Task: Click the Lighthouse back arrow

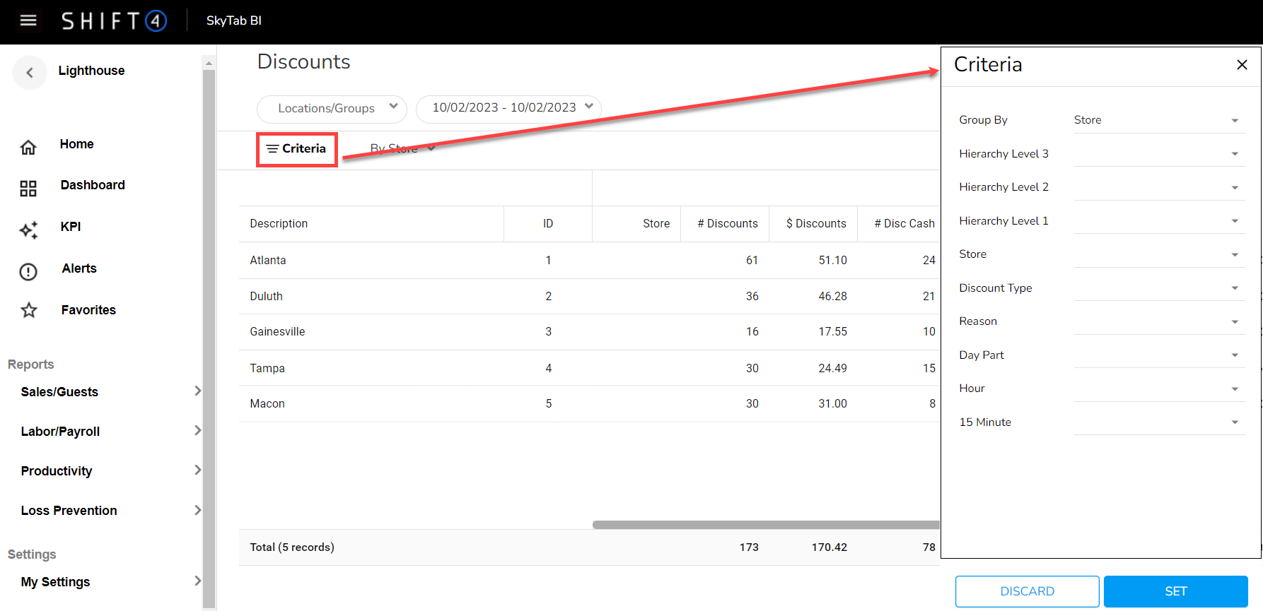Action: point(30,72)
